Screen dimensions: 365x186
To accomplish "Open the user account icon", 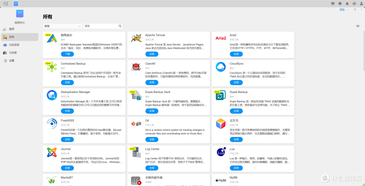I will click(361, 3).
